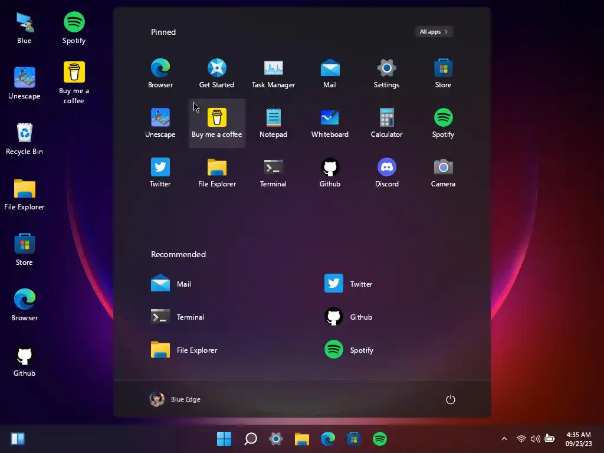604x453 pixels.
Task: Open Camera from pinned apps
Action: point(443,173)
